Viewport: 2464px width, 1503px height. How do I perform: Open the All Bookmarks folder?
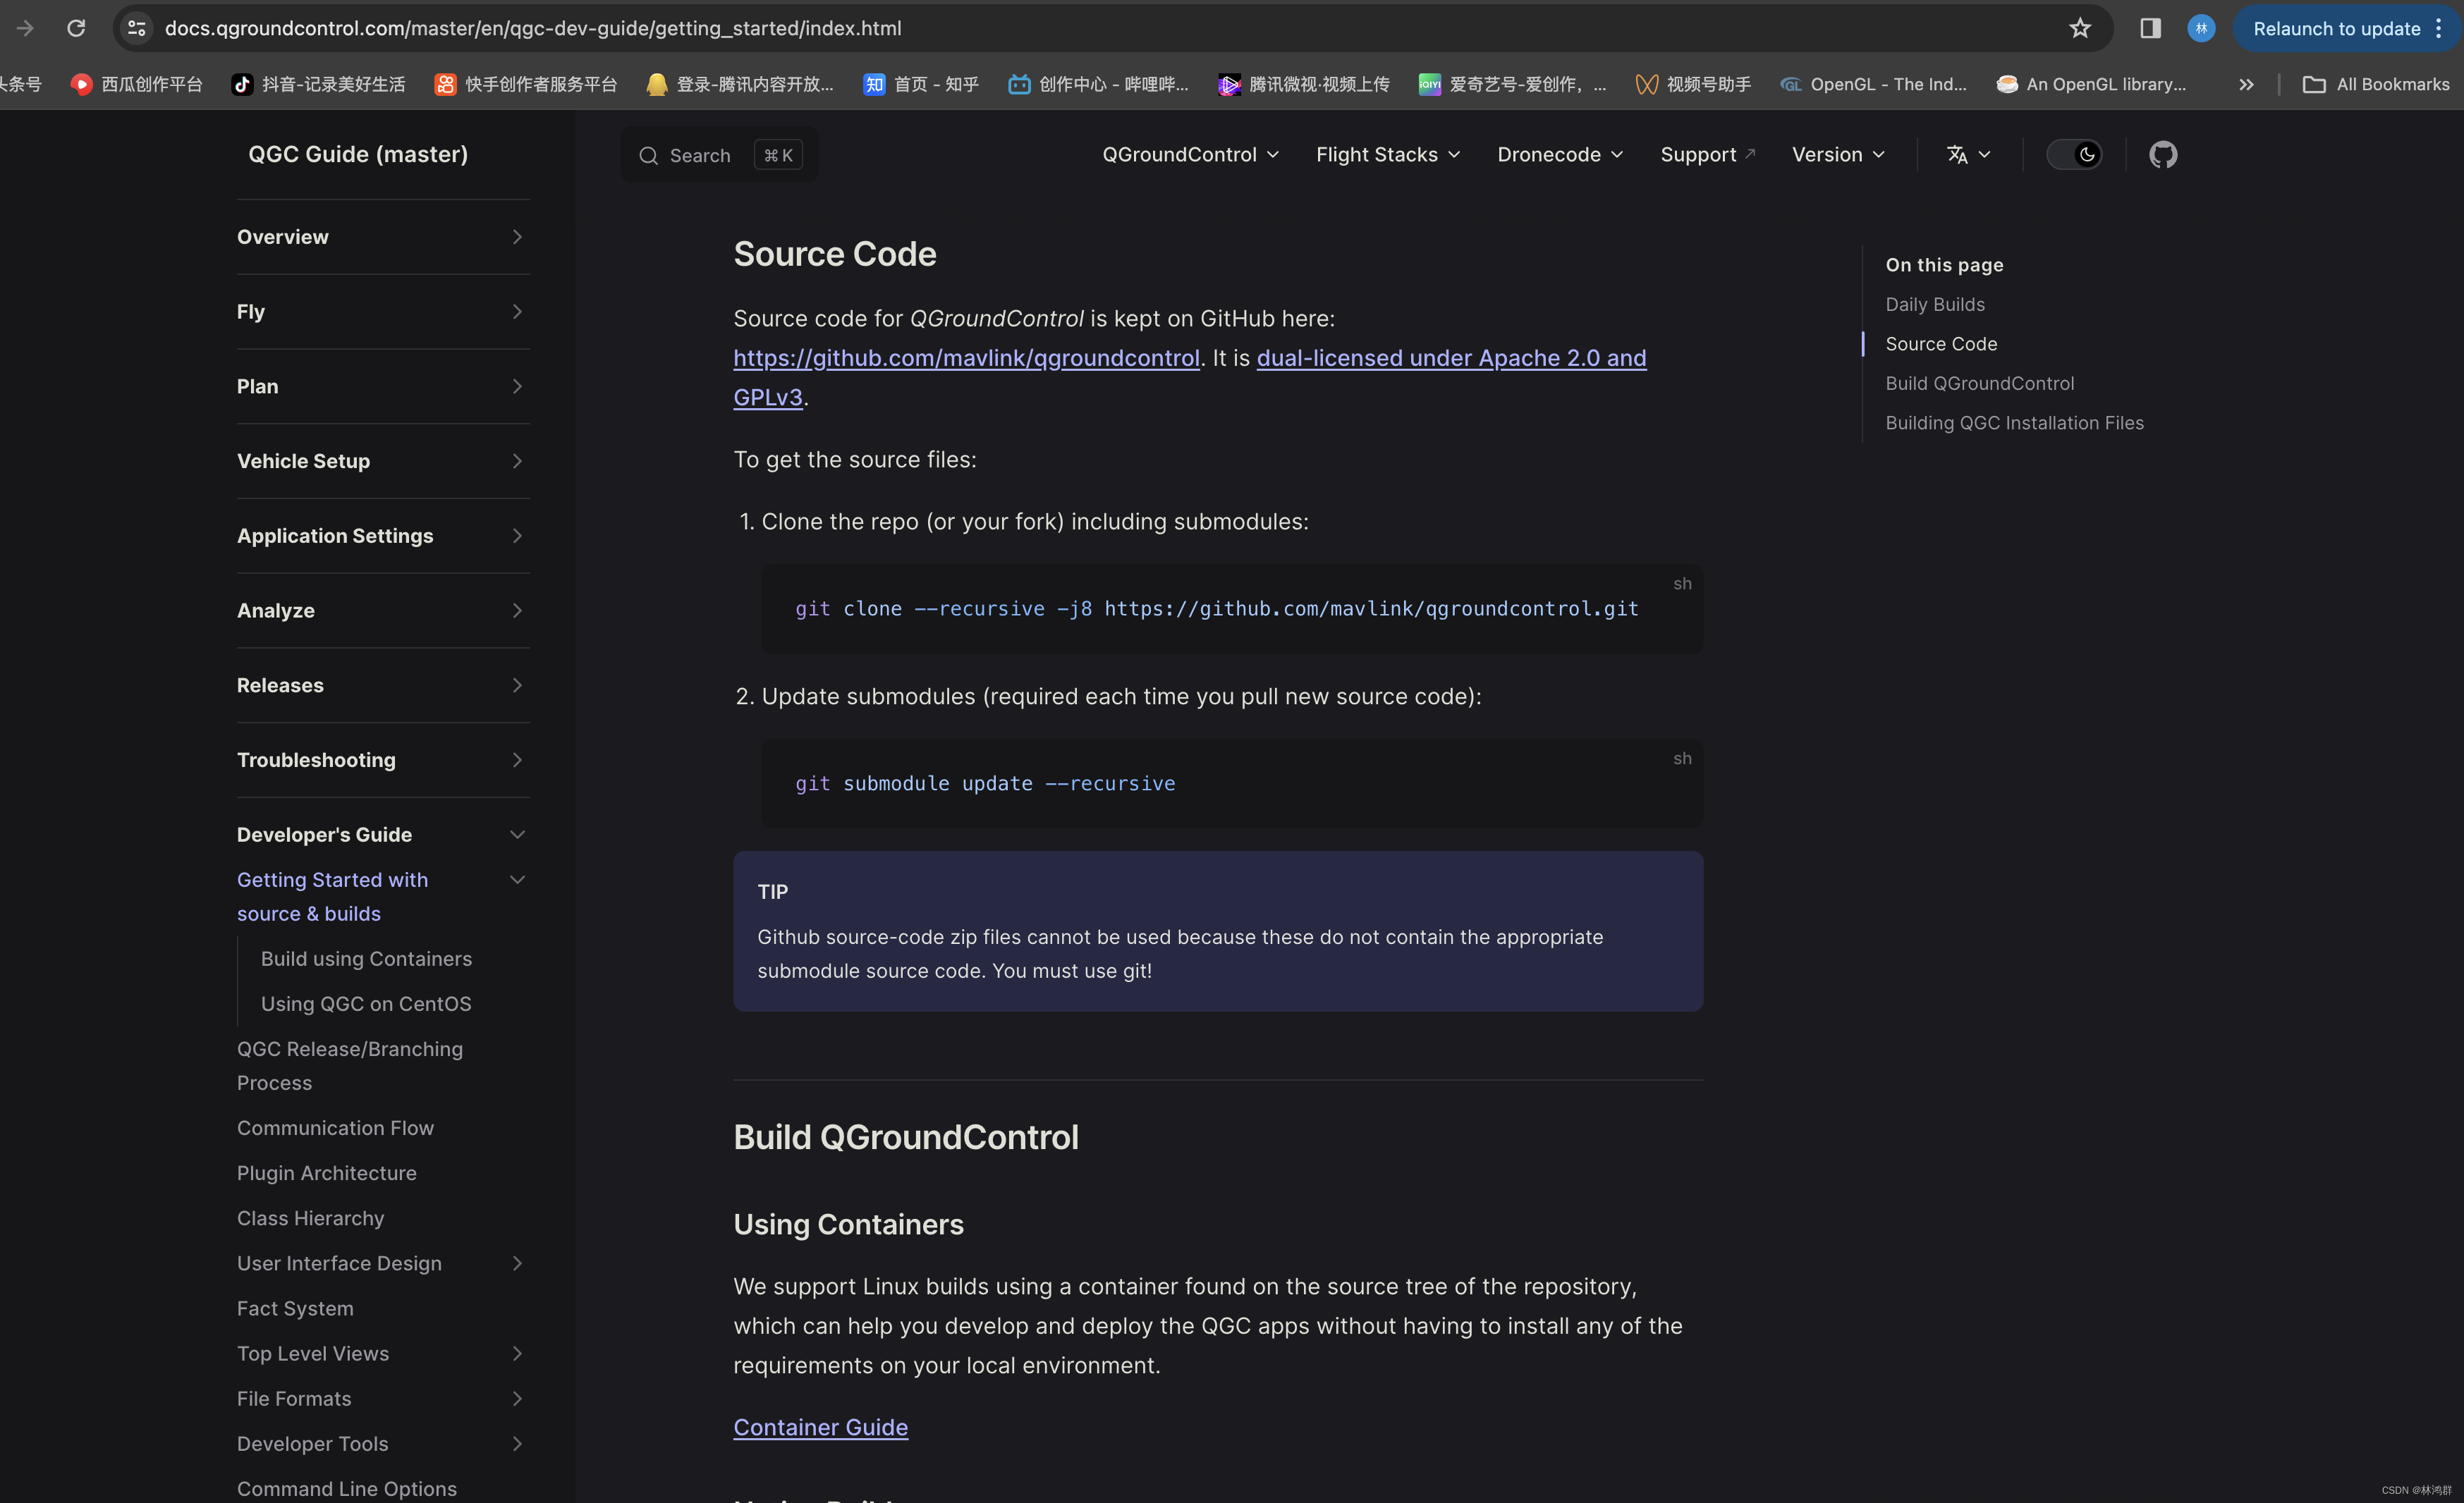(x=2376, y=85)
